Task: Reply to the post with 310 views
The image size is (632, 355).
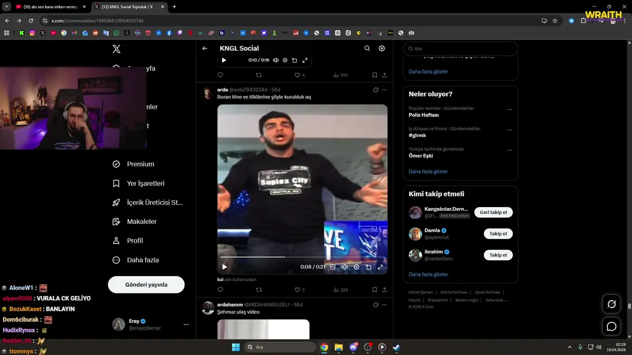Action: click(220, 75)
